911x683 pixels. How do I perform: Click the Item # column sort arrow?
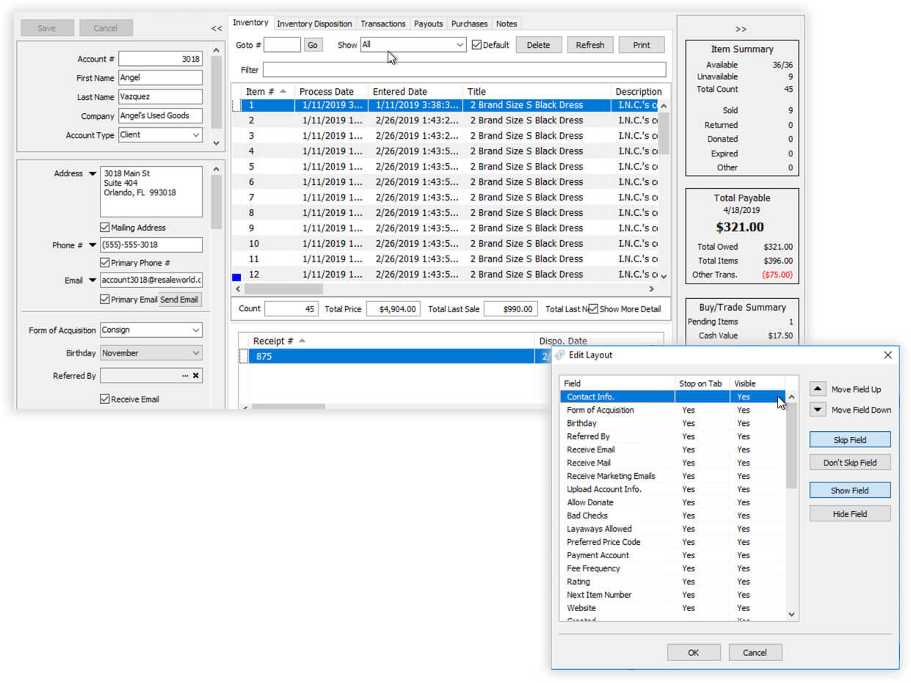click(x=283, y=91)
